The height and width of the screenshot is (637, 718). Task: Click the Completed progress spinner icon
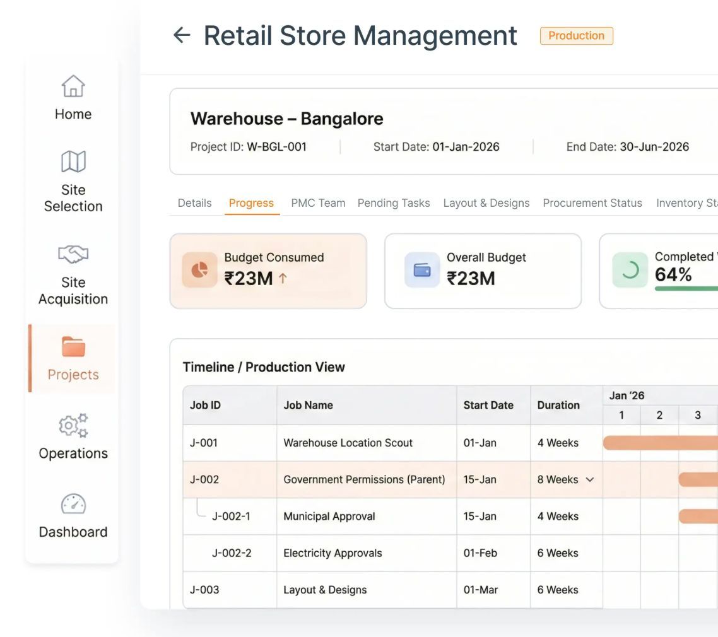click(630, 270)
